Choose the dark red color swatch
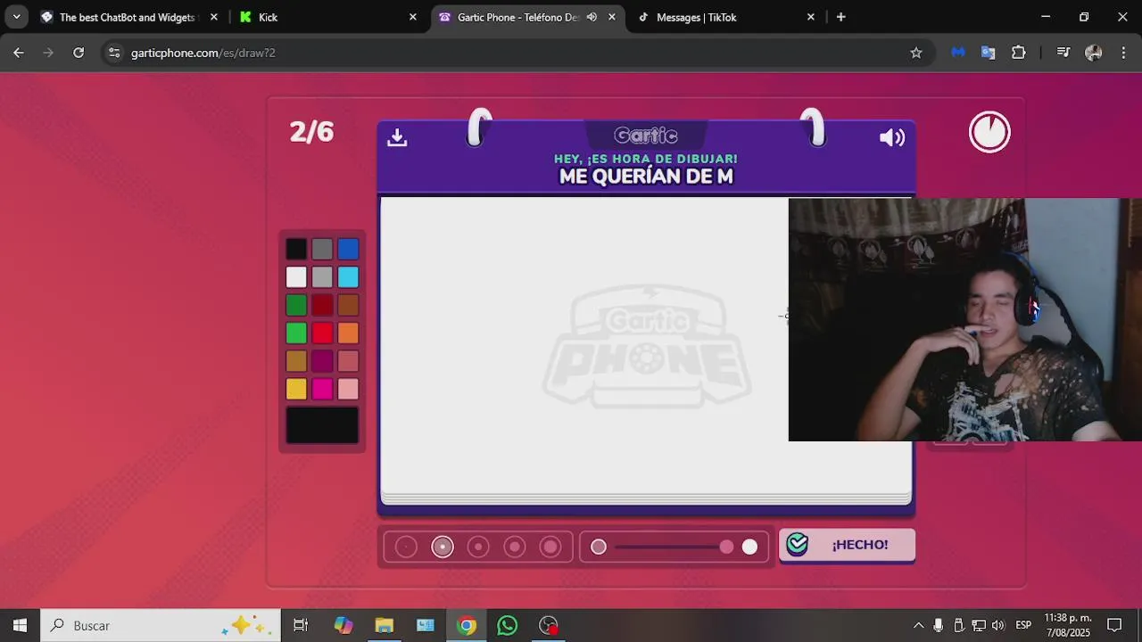Viewport: 1142px width, 642px height. click(x=322, y=305)
